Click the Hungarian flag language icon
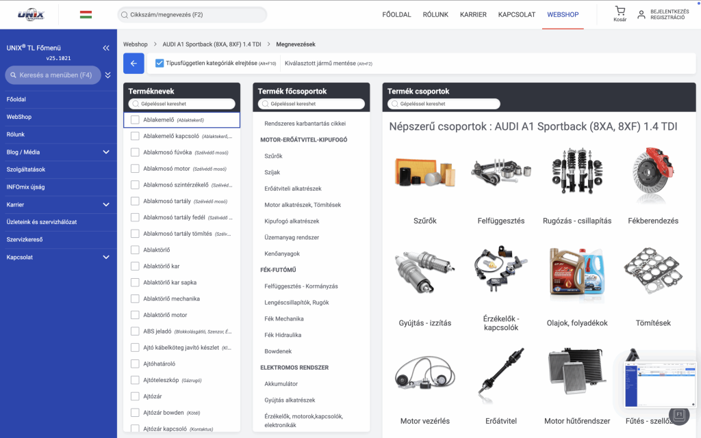 tap(86, 14)
